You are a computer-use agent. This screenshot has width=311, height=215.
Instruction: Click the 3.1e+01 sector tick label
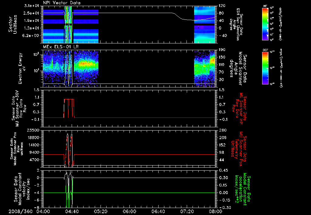coord(32,6)
